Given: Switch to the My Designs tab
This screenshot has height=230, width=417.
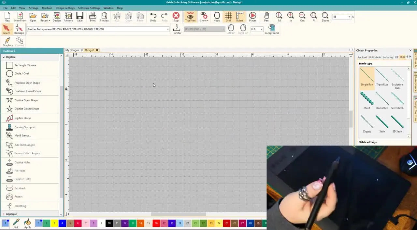Looking at the screenshot, I should pyautogui.click(x=72, y=50).
